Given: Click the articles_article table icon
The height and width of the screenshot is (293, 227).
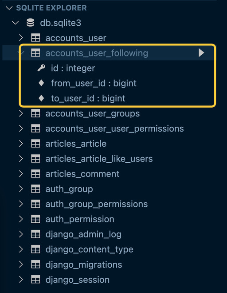Looking at the screenshot, I should (x=35, y=144).
